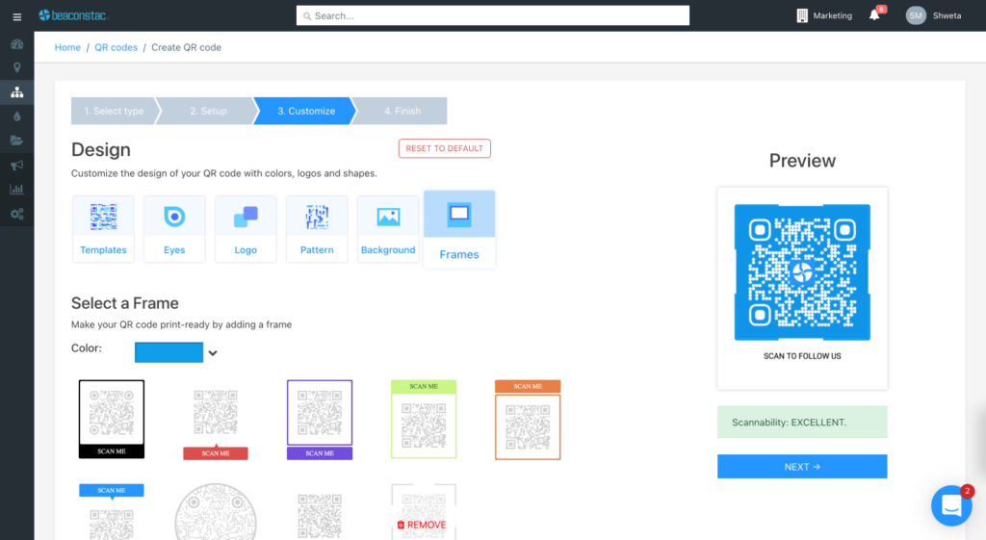Click the Marketing organization building icon
The height and width of the screenshot is (540, 986).
tap(802, 15)
